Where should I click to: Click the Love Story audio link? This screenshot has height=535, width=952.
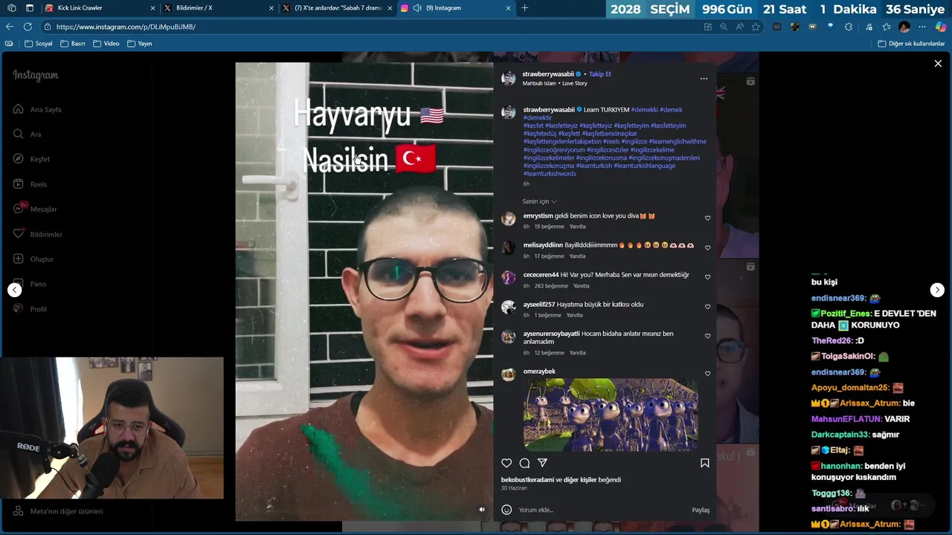(574, 83)
